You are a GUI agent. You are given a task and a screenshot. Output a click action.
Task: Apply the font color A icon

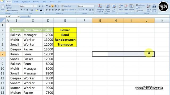coord(41,10)
